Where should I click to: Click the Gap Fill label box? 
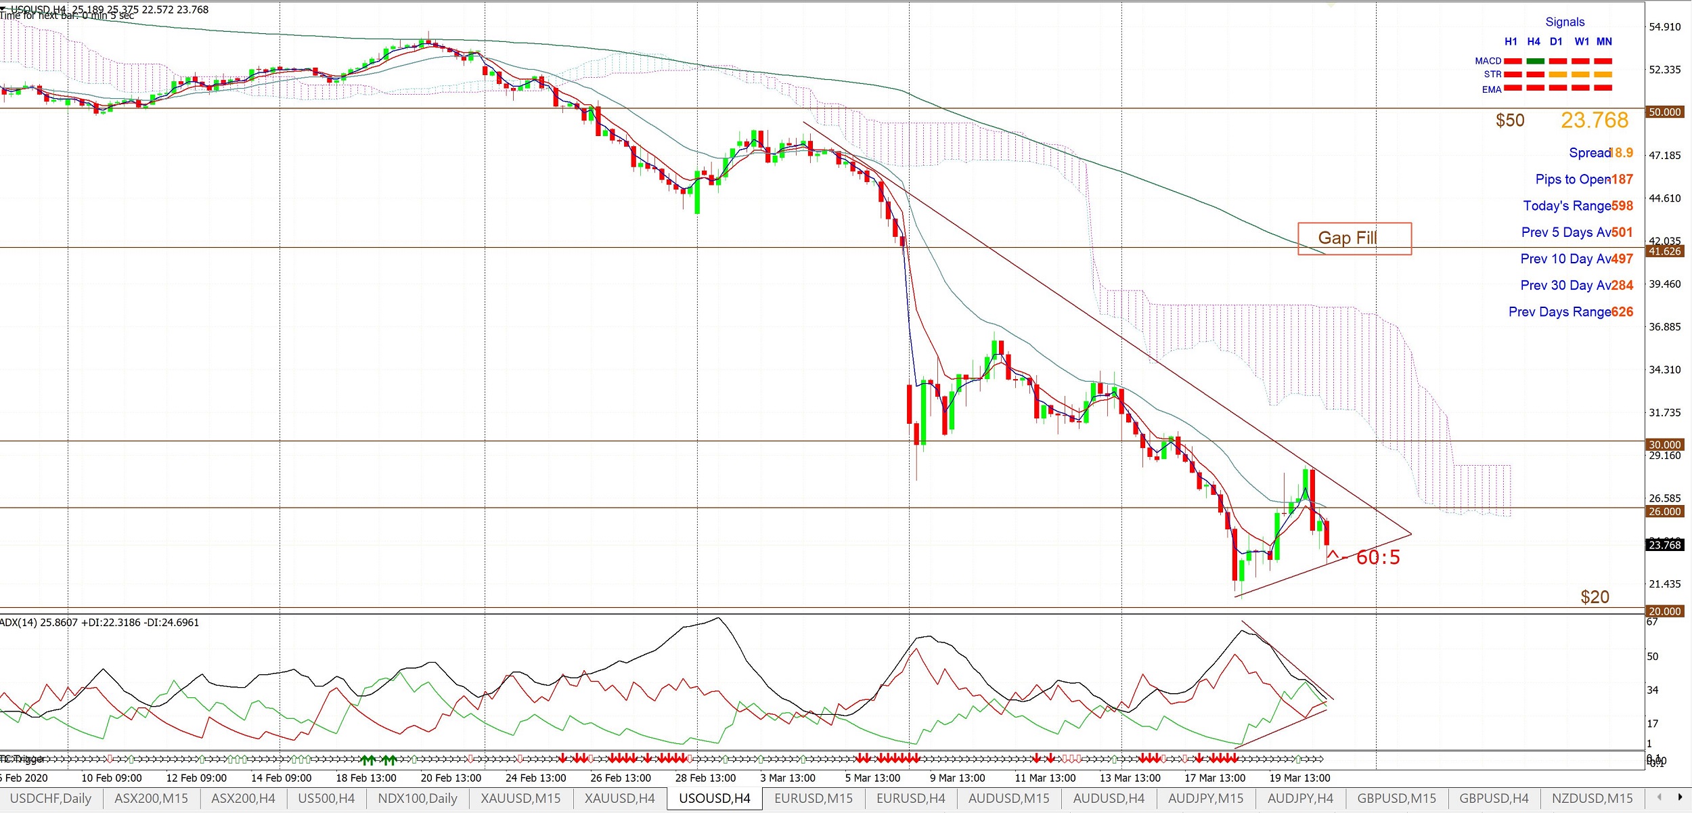pos(1354,238)
